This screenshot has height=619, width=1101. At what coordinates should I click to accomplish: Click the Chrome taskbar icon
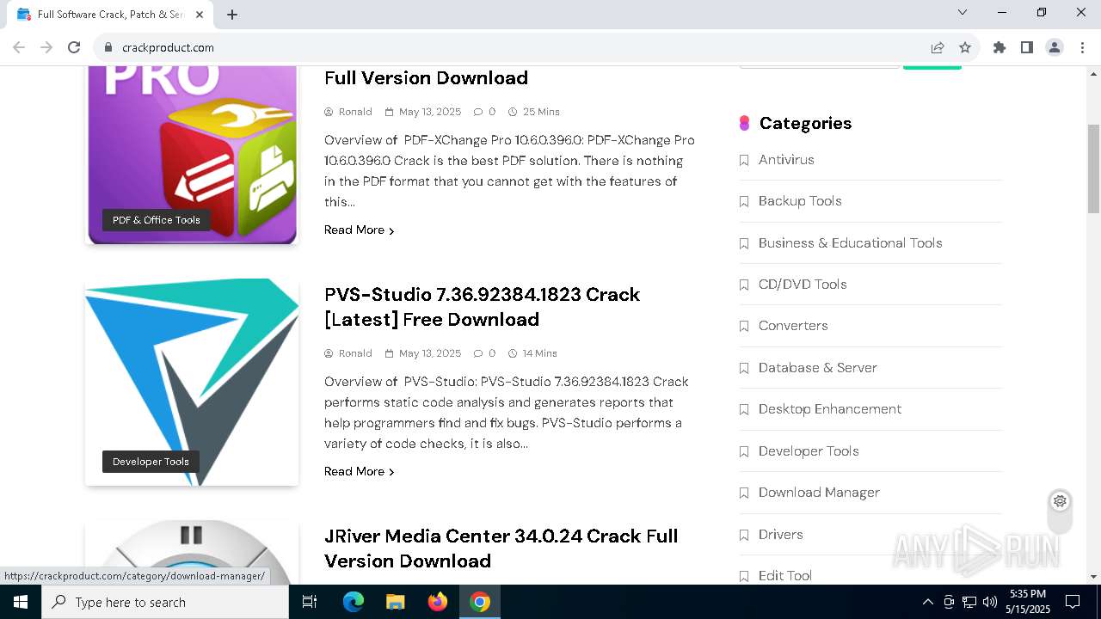click(480, 602)
